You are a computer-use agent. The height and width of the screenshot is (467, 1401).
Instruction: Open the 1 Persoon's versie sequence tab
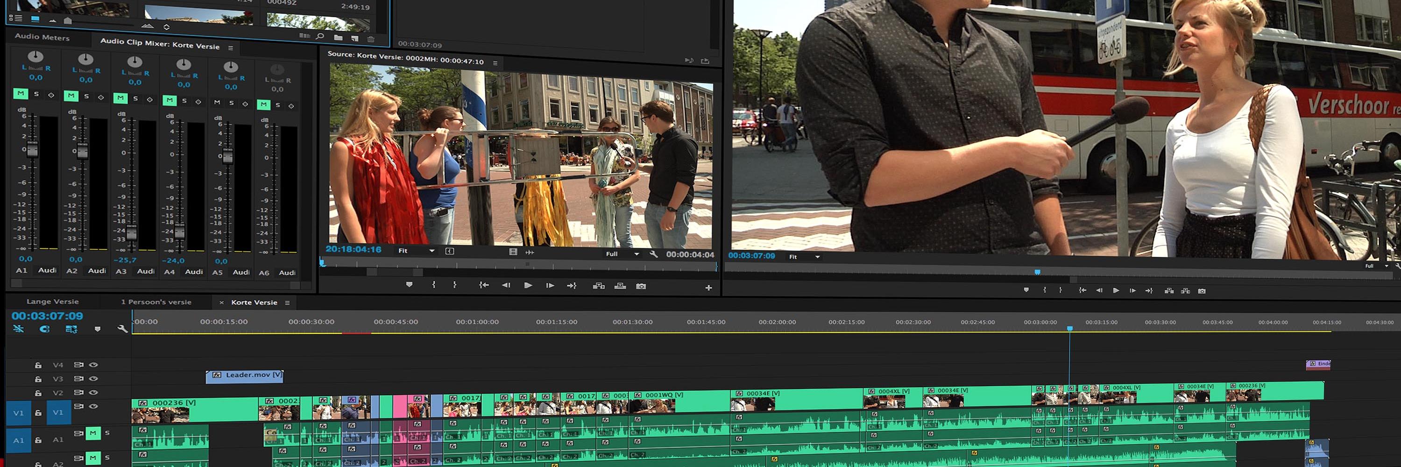click(156, 302)
